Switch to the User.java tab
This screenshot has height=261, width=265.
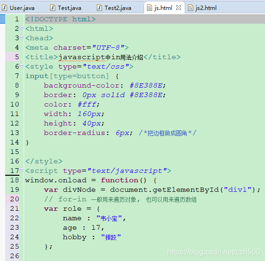[x=22, y=8]
